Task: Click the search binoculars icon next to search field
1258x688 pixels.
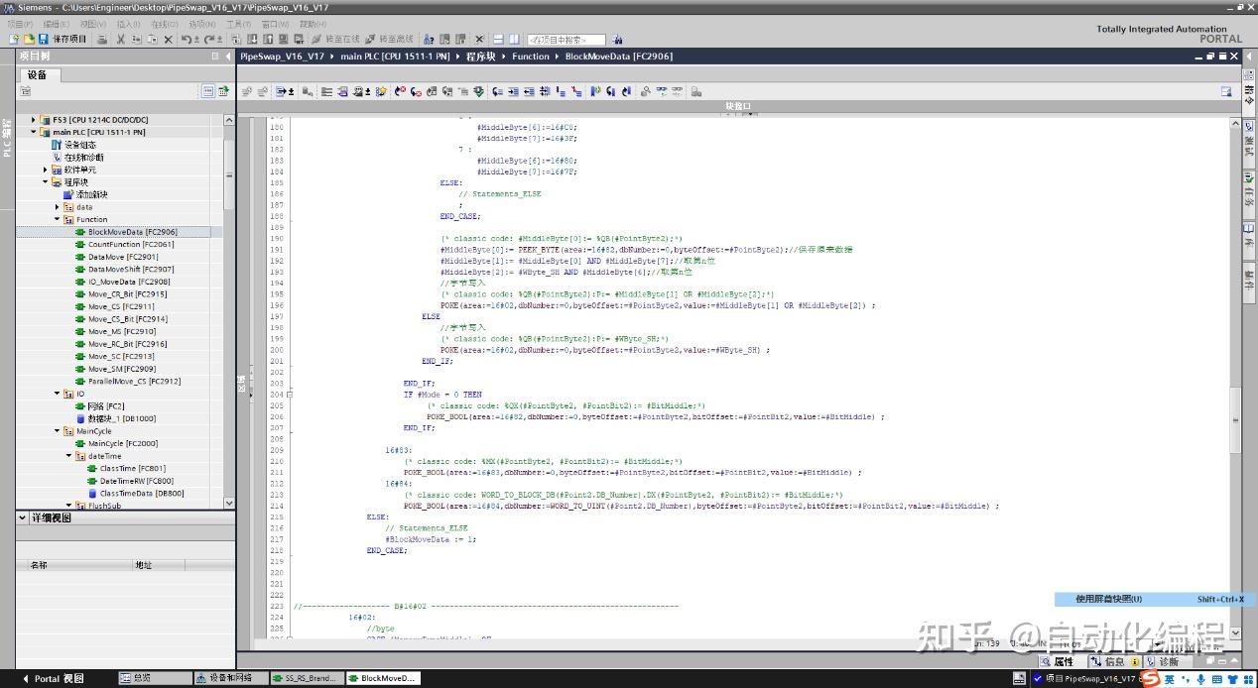Action: pos(617,40)
